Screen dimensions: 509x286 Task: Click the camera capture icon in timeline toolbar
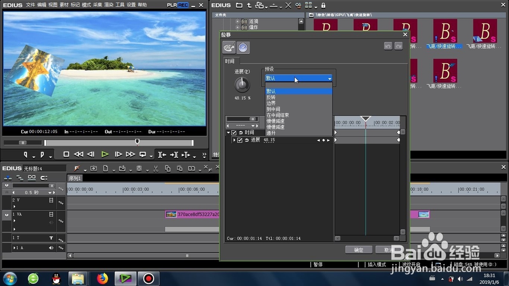[94, 168]
